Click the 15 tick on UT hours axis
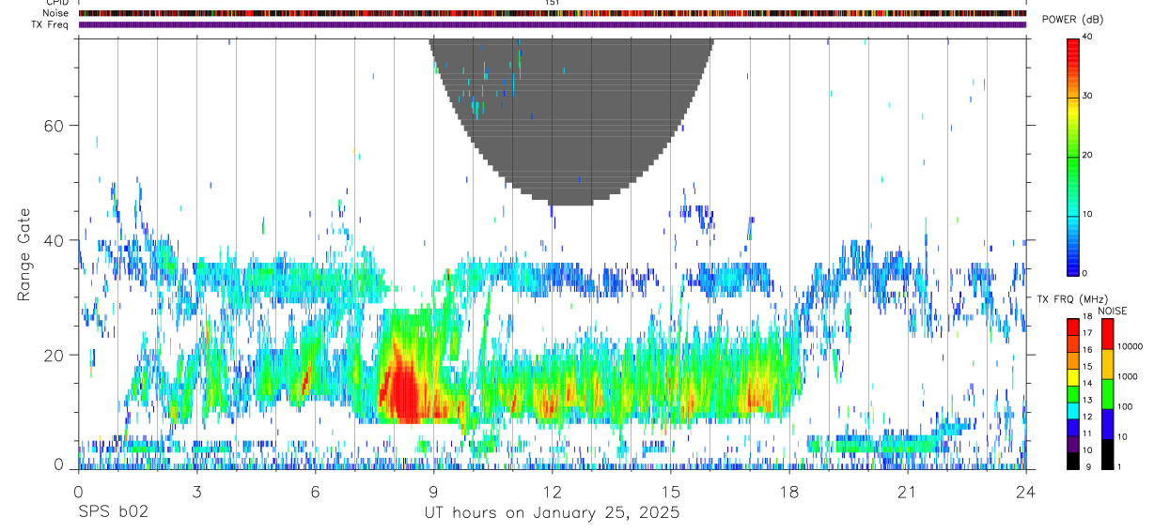 pos(670,492)
